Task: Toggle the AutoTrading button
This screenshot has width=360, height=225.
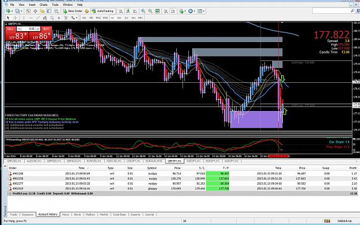Action: [103, 11]
